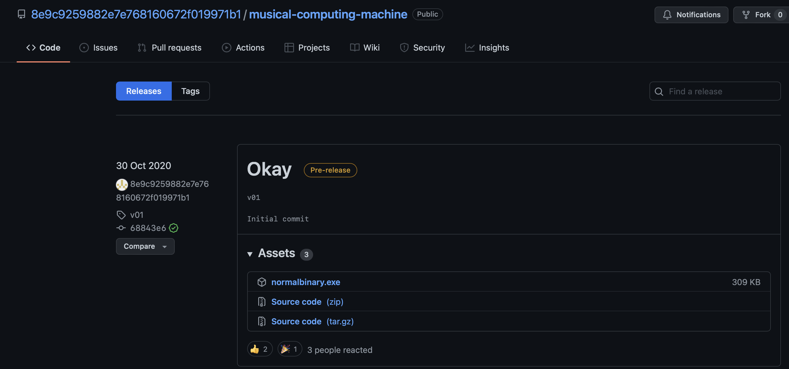789x369 pixels.
Task: View the Insights tab
Action: click(x=487, y=48)
